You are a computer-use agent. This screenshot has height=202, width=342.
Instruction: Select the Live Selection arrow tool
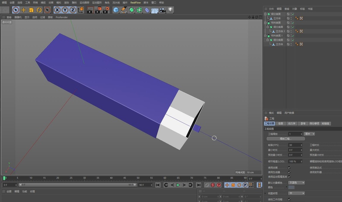[x=16, y=10]
